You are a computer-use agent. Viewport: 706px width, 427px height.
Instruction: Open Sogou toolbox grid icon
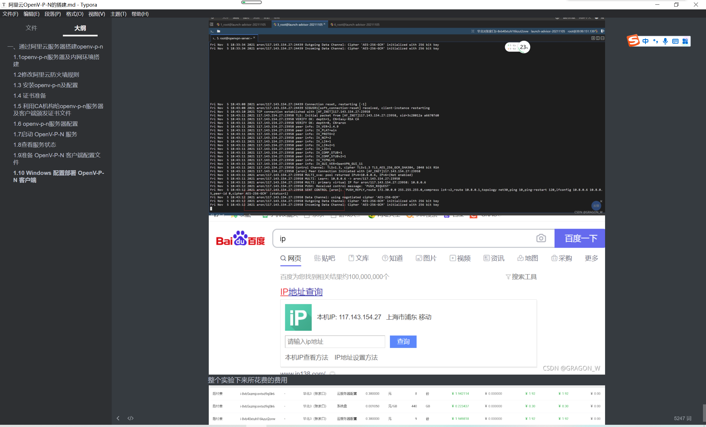click(685, 41)
